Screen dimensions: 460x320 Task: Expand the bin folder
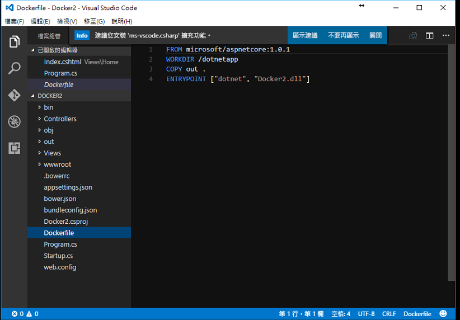(x=39, y=107)
